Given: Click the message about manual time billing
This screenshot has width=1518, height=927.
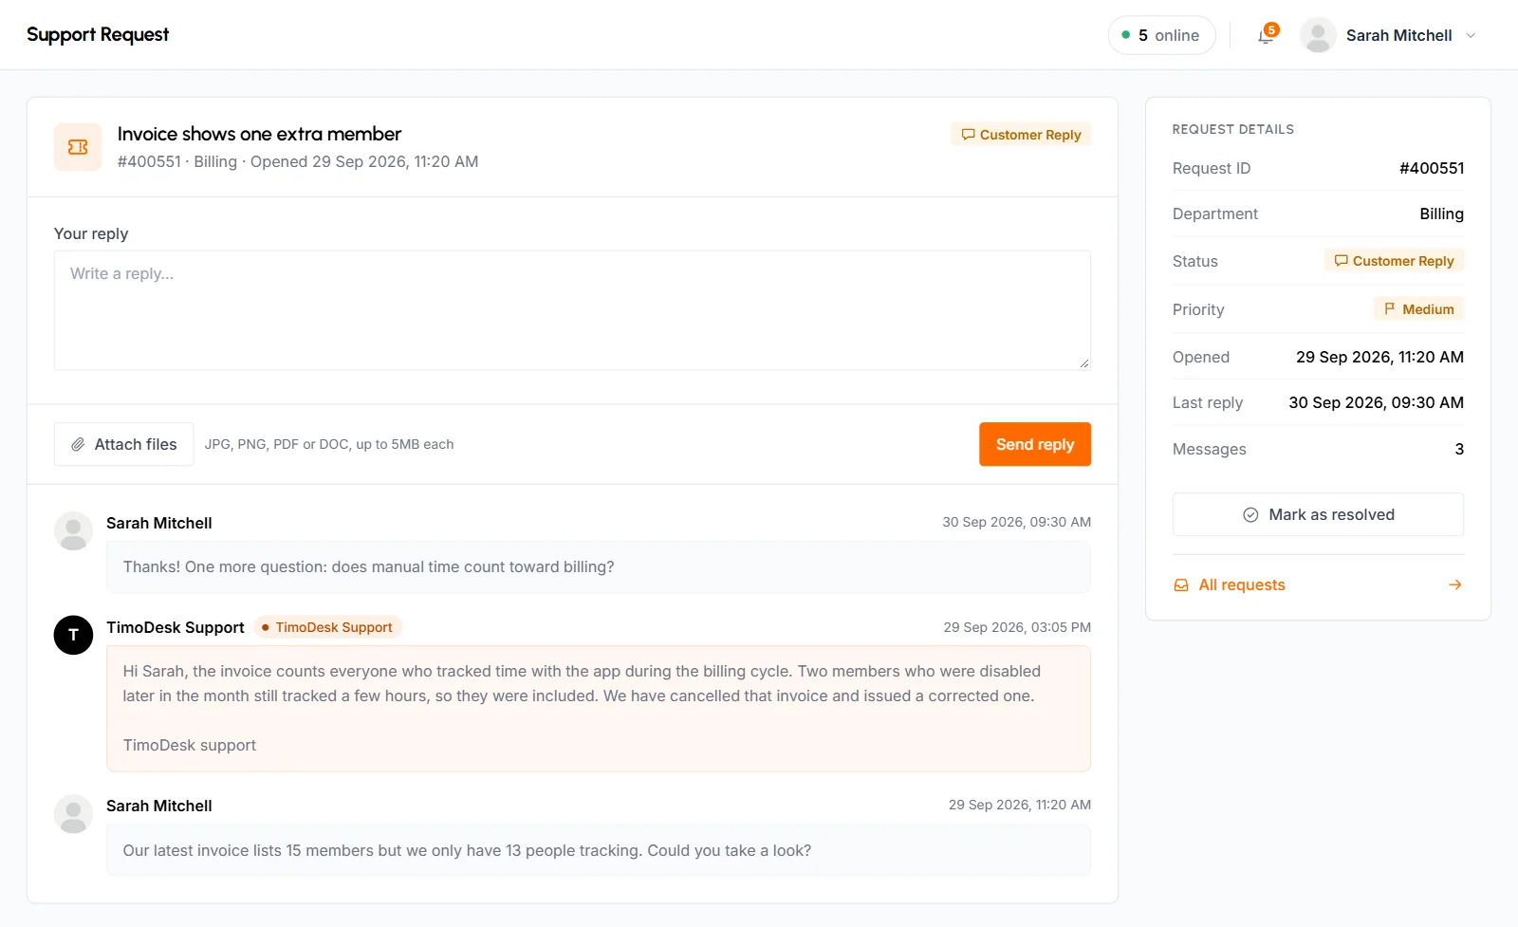Looking at the screenshot, I should click(x=599, y=566).
